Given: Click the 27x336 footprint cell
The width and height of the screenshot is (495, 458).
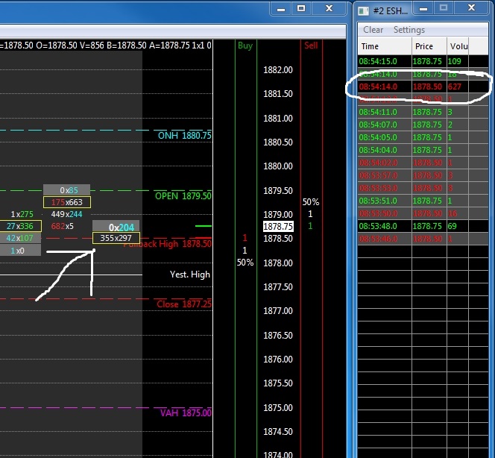Looking at the screenshot, I should coord(20,226).
